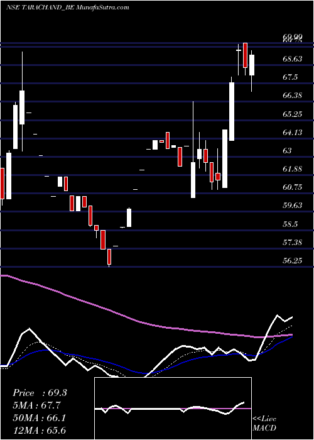Viewport: 314px width, 440px height.
Task: Select the 65.25 price axis label
Action: point(292,114)
